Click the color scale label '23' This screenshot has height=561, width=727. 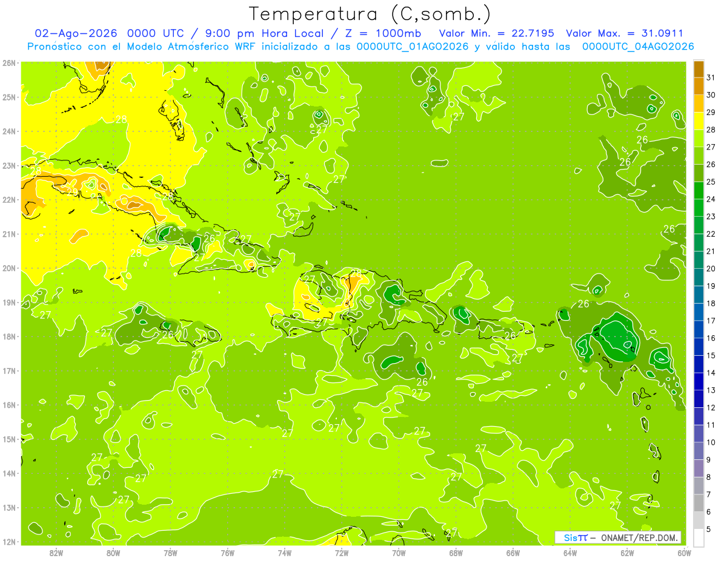coord(711,217)
